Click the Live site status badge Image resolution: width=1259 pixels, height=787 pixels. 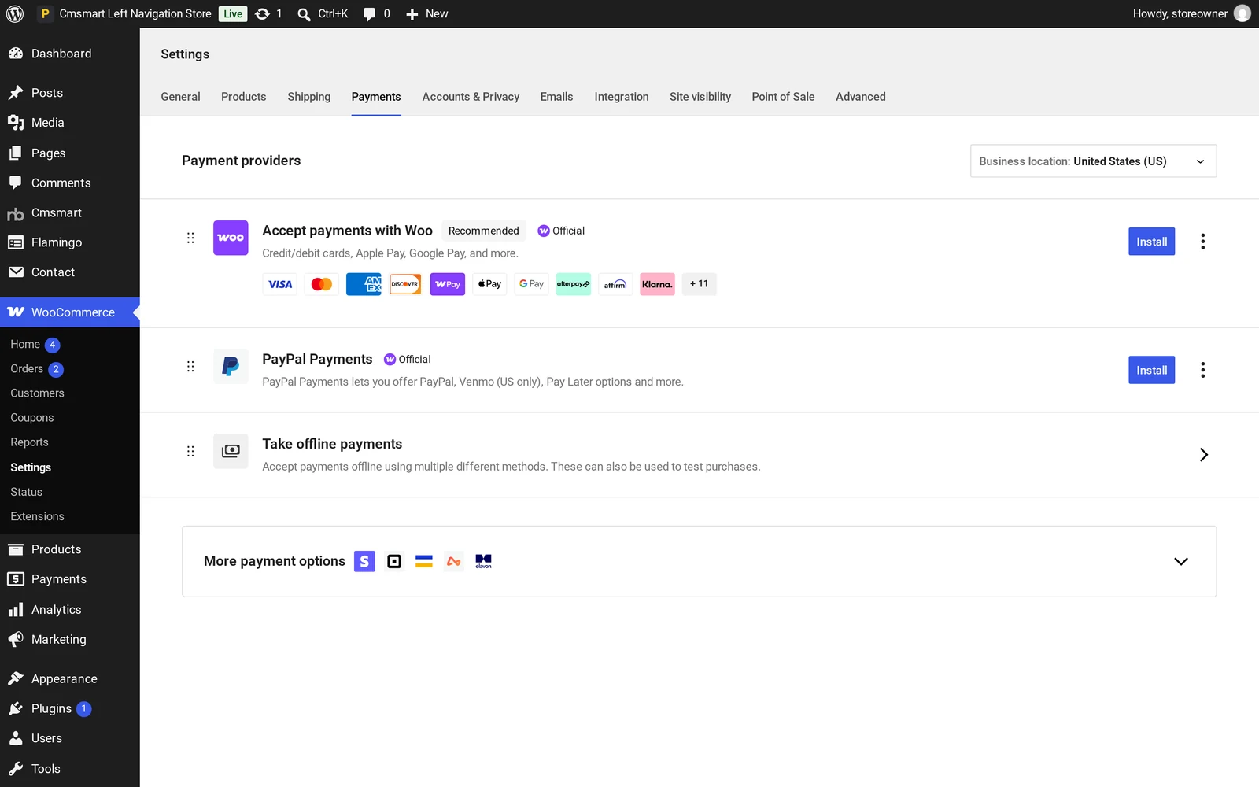pyautogui.click(x=233, y=13)
